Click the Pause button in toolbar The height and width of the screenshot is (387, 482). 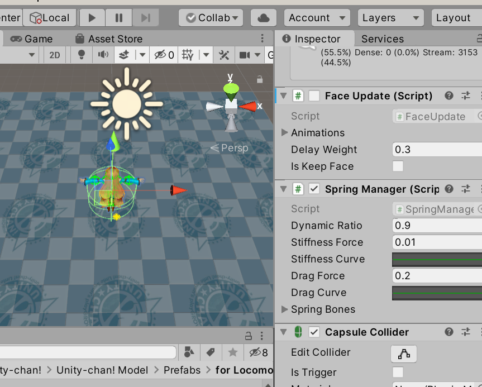click(118, 18)
